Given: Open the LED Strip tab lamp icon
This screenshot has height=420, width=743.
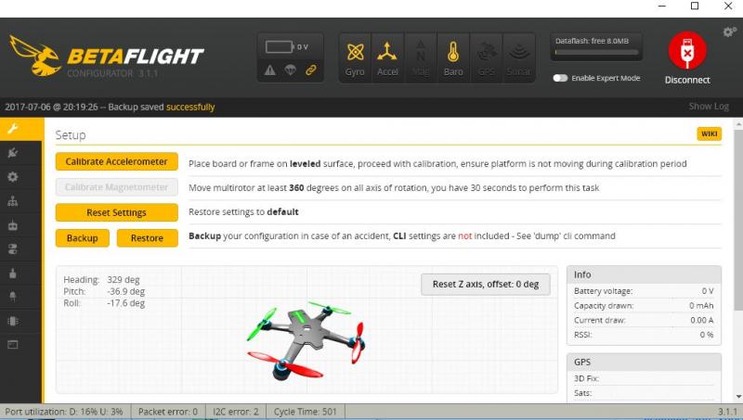Looking at the screenshot, I should click(x=13, y=297).
